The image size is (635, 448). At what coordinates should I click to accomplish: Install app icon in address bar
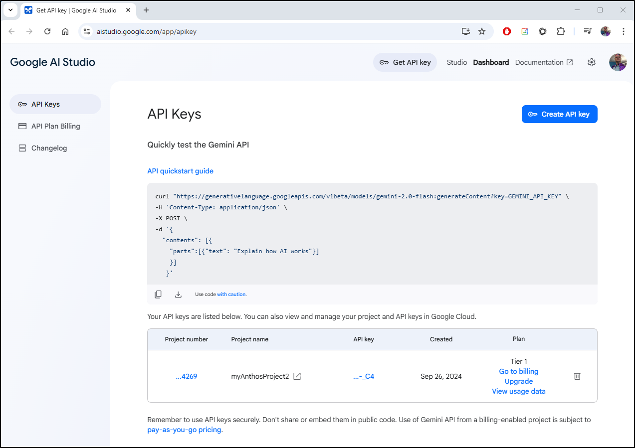[466, 31]
